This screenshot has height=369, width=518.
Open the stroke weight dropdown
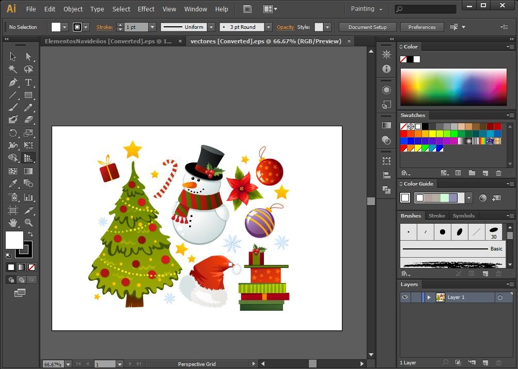tap(152, 27)
